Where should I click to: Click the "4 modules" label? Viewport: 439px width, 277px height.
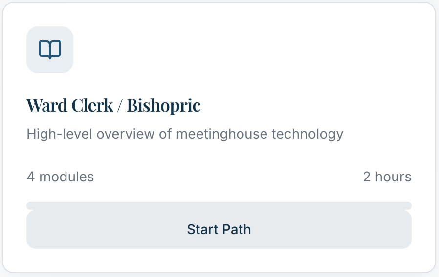coord(60,177)
